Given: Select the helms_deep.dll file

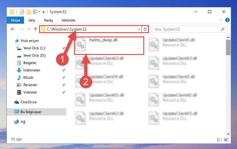Looking at the screenshot, I should tap(109, 46).
